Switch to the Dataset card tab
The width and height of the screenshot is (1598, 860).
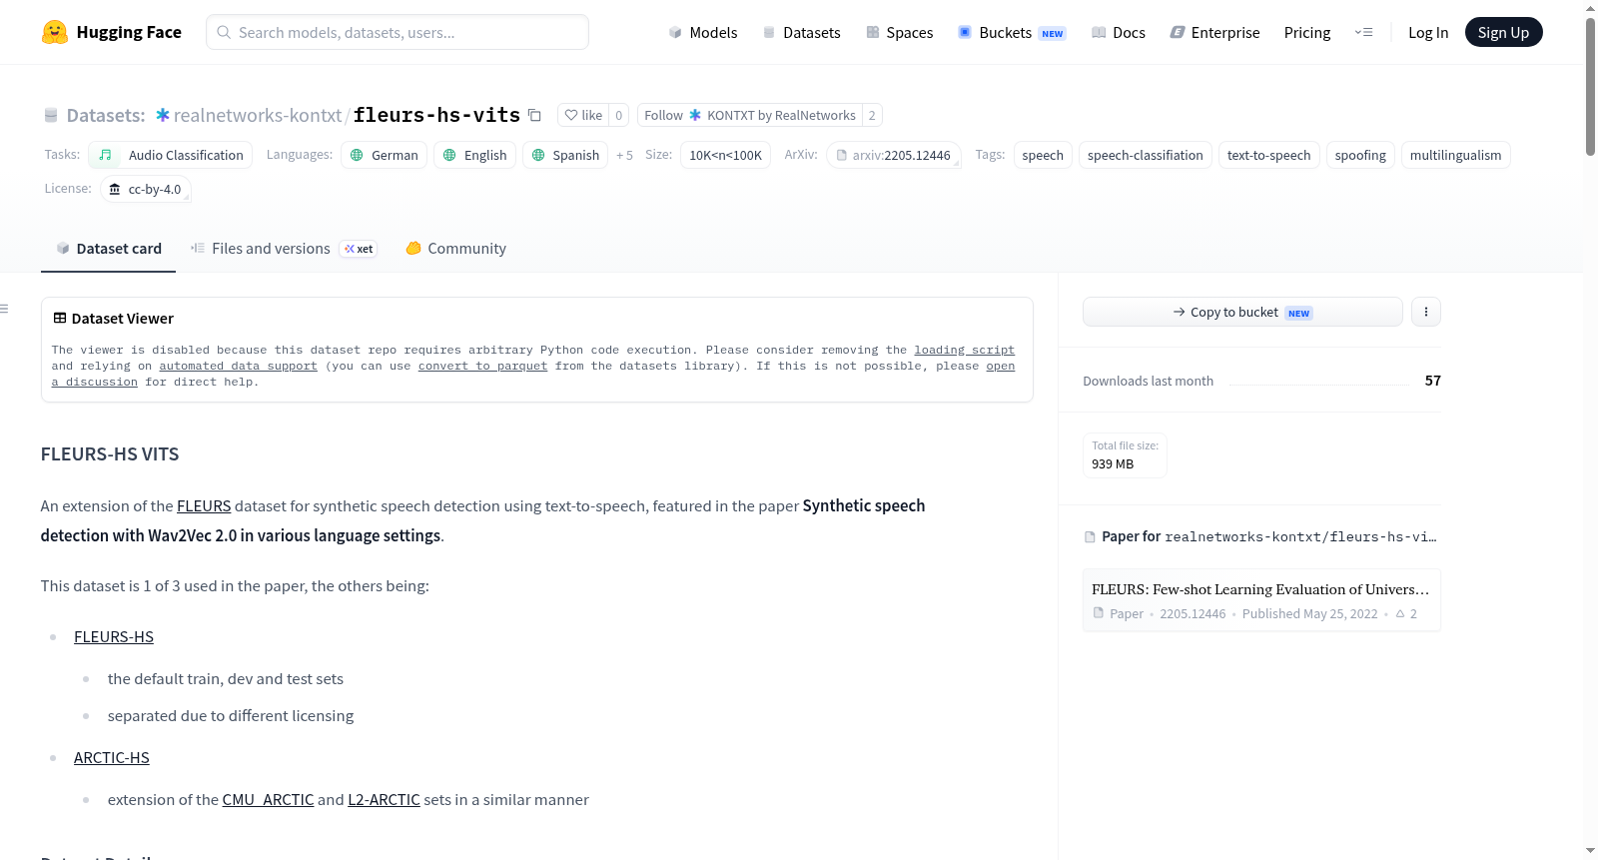(x=108, y=249)
